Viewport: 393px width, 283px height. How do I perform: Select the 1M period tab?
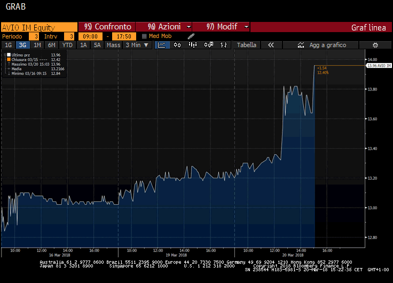pyautogui.click(x=37, y=45)
